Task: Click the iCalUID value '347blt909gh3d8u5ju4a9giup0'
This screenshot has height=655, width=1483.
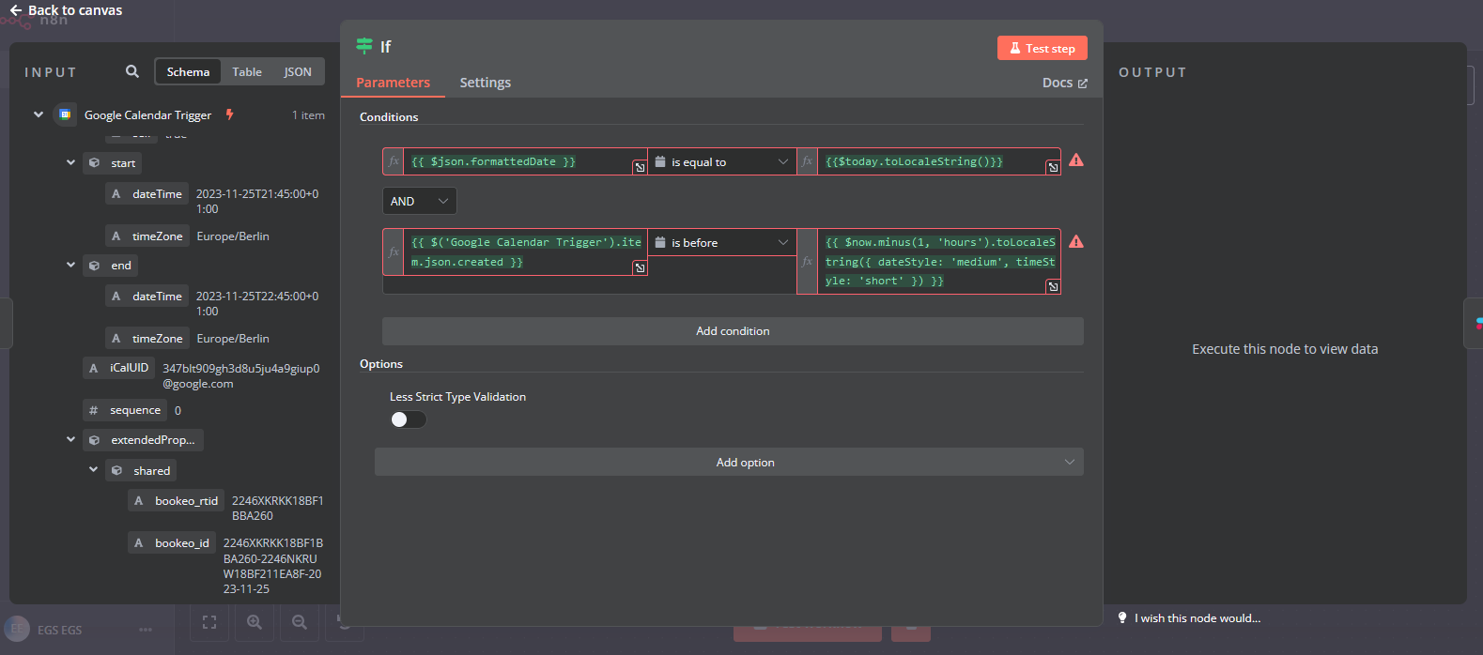Action: 241,375
